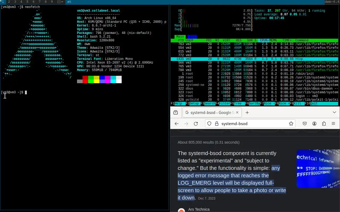Open a new tab in Firefox

click(x=247, y=113)
